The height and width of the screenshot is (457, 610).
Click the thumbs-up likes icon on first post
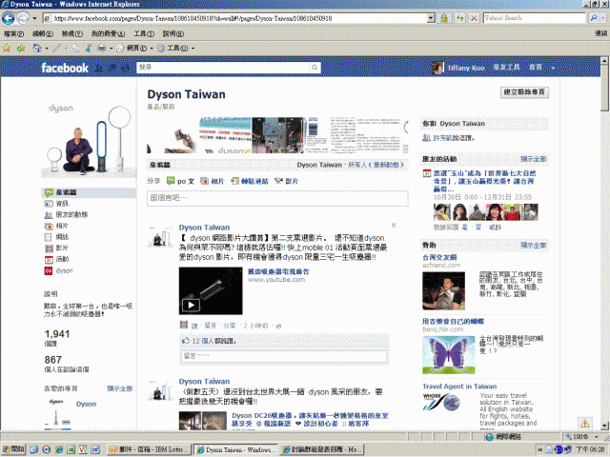click(186, 341)
